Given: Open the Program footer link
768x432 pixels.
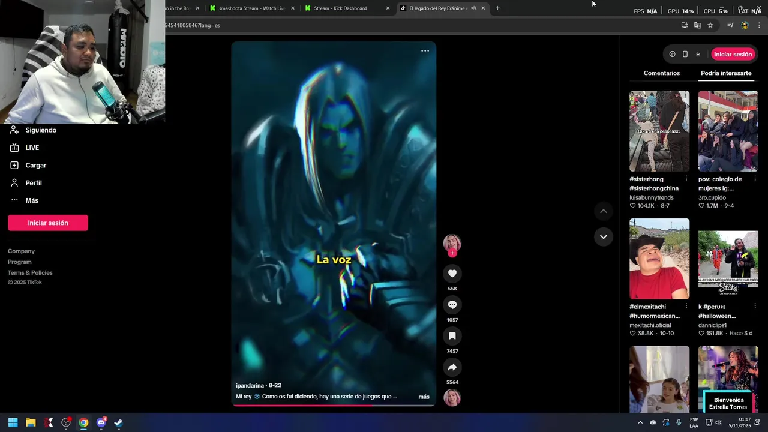Looking at the screenshot, I should [x=20, y=262].
